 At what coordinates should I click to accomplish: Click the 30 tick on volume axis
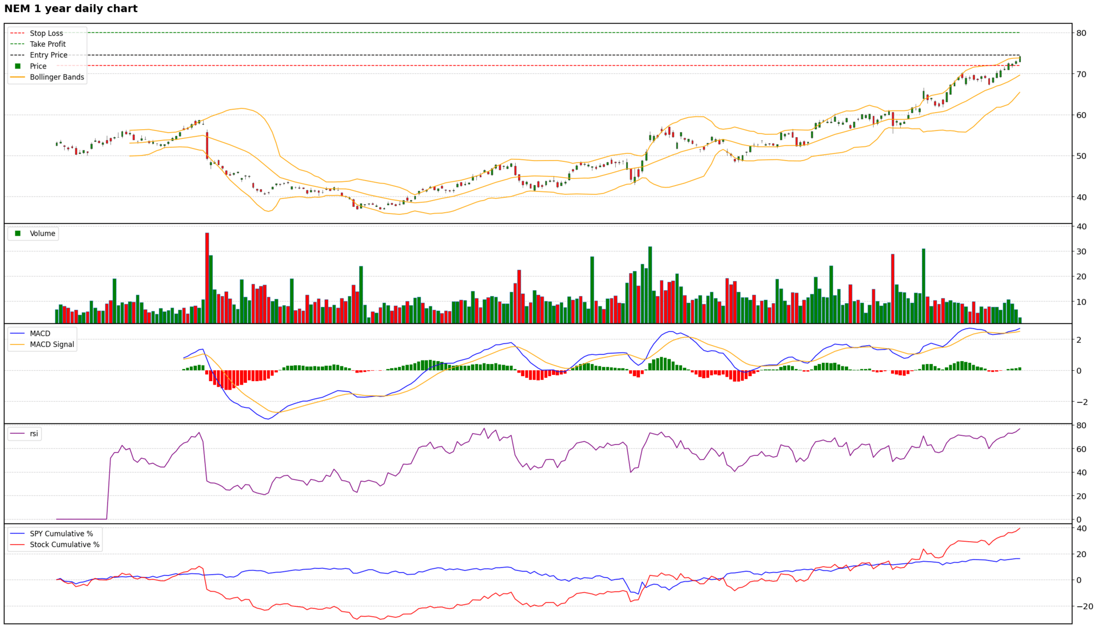tap(1081, 252)
